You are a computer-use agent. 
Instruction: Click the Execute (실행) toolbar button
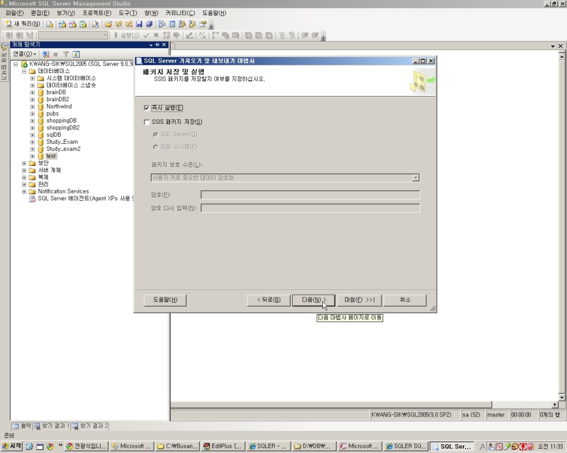127,35
